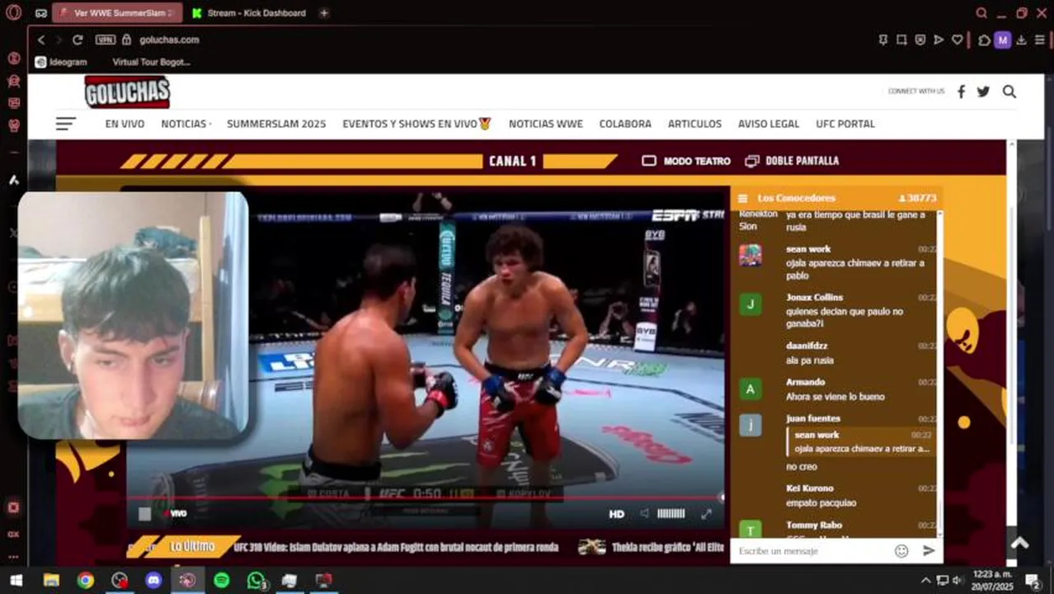The height and width of the screenshot is (594, 1054).
Task: Select the CANAL 1 channel label
Action: (x=512, y=161)
